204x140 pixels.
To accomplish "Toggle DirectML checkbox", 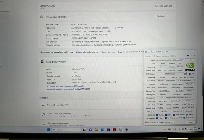I will pyautogui.click(x=186, y=114).
